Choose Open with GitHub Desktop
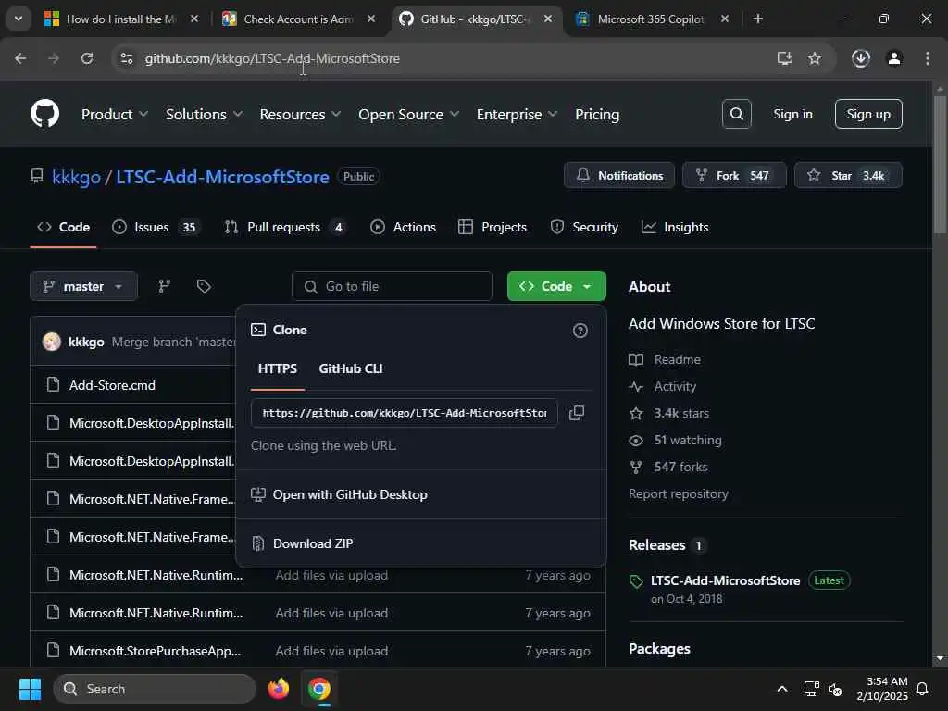948x711 pixels. pyautogui.click(x=339, y=494)
